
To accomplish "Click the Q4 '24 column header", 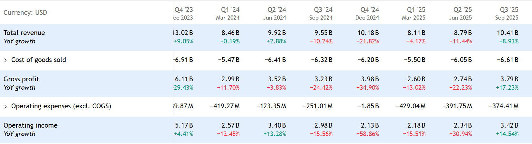I will coord(369,10).
